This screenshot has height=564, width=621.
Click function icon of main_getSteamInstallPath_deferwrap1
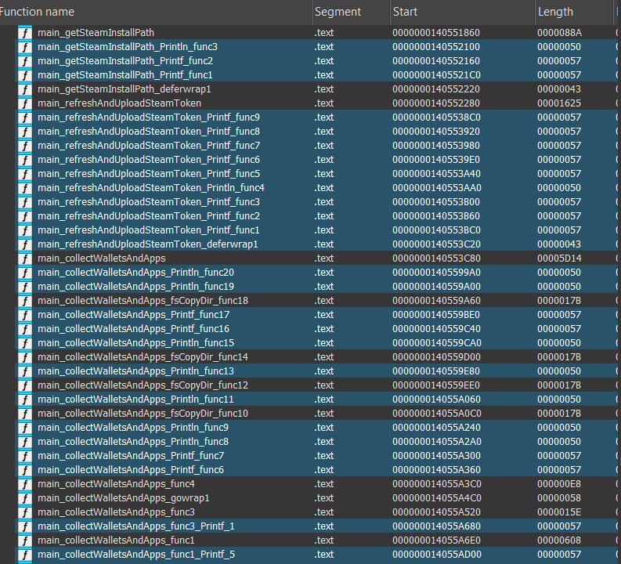coord(25,89)
